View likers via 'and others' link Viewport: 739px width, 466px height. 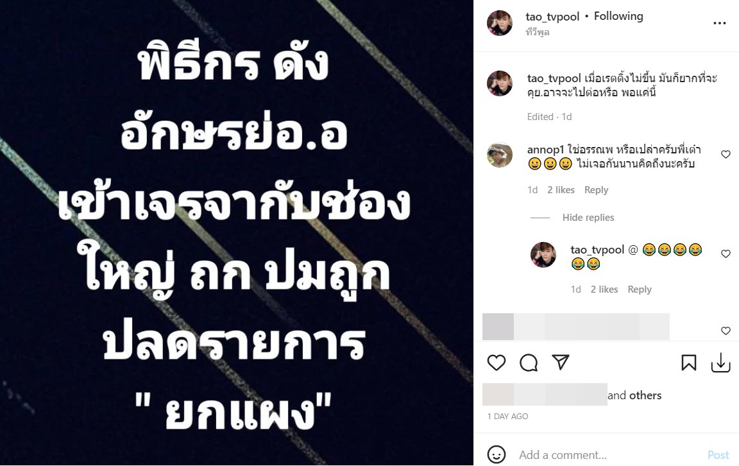[634, 395]
